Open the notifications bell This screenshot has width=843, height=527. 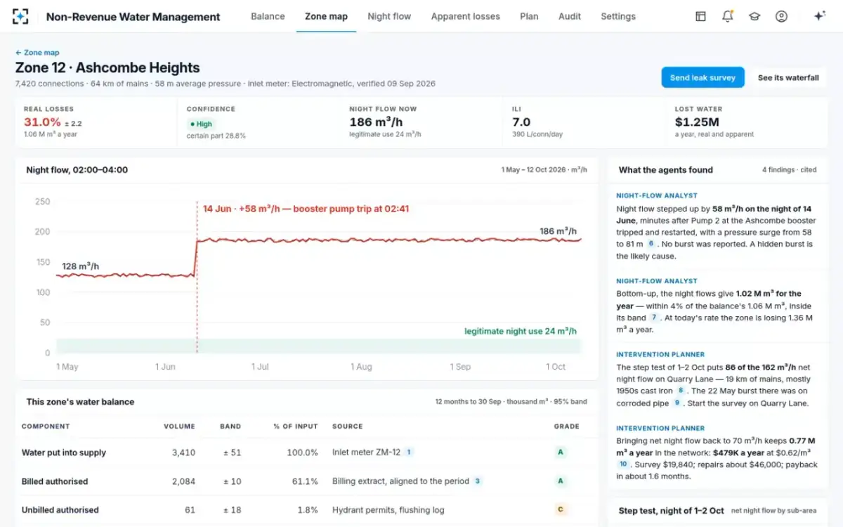[x=727, y=16]
